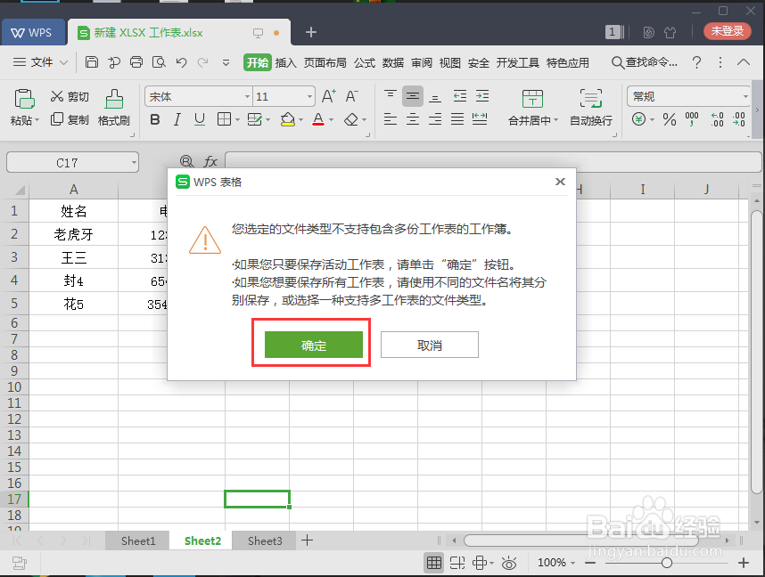Toggle Bold formatting
The height and width of the screenshot is (577, 765).
154,119
